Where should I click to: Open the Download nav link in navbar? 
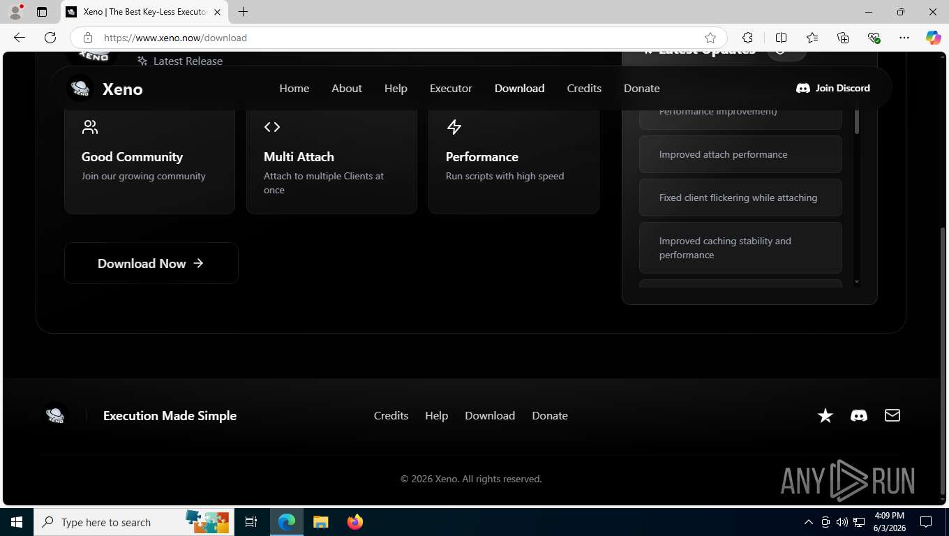coord(520,88)
